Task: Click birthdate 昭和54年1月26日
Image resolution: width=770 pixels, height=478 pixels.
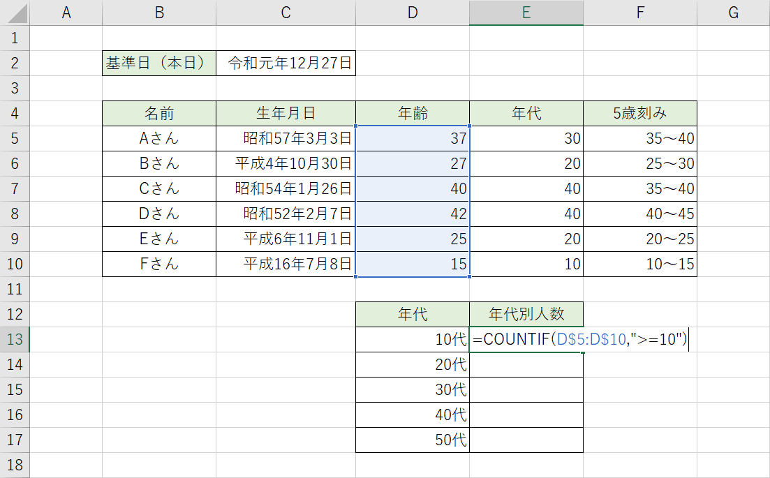Action: point(286,188)
